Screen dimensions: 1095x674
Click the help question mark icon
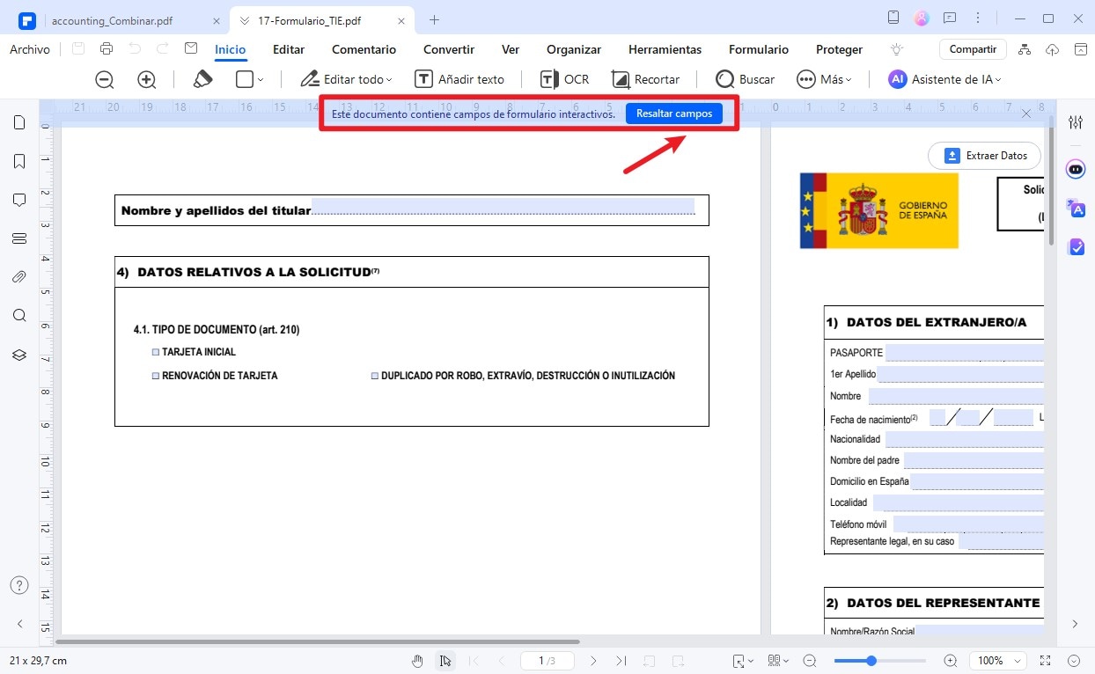pyautogui.click(x=19, y=585)
